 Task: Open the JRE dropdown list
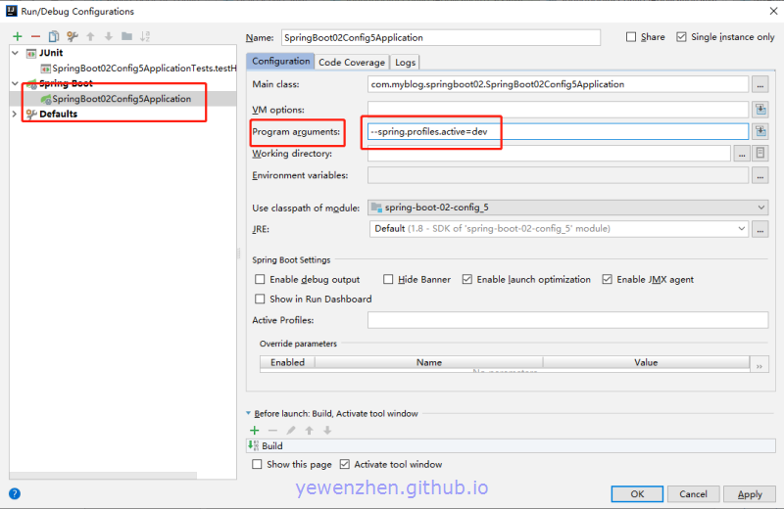[x=560, y=229]
